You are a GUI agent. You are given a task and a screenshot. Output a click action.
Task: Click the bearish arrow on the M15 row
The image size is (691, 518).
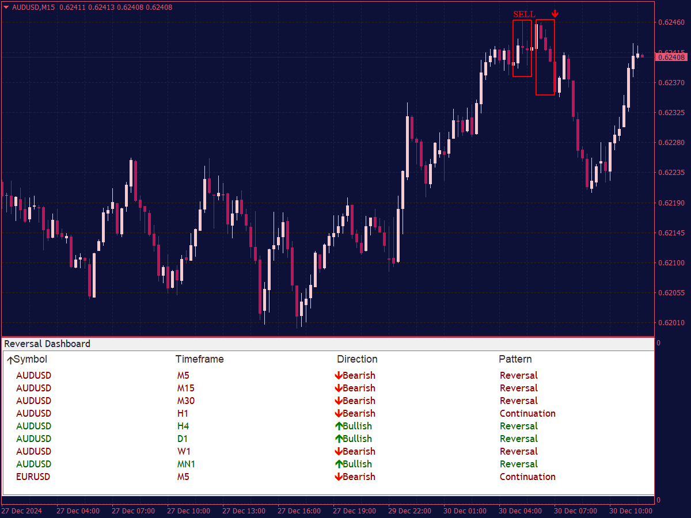pyautogui.click(x=339, y=388)
